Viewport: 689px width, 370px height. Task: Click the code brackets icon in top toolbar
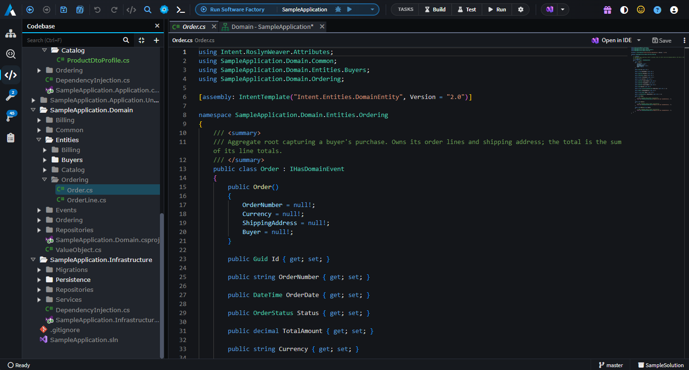[x=132, y=9]
